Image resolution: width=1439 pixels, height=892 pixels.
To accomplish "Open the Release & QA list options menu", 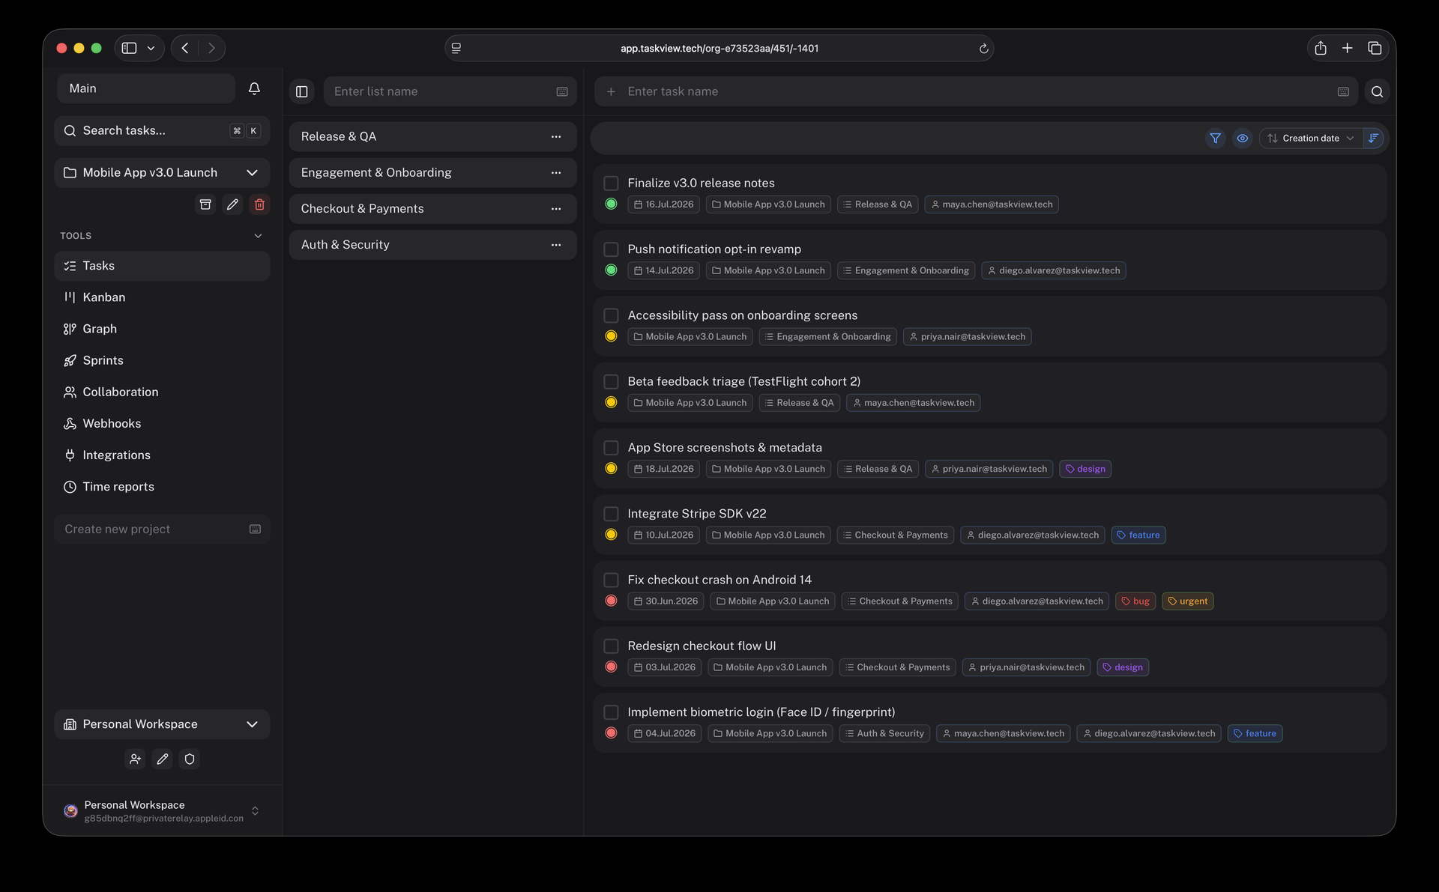I will coord(555,136).
